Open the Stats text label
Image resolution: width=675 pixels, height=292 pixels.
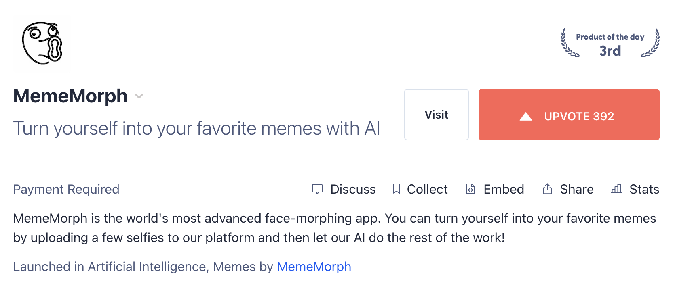[644, 189]
